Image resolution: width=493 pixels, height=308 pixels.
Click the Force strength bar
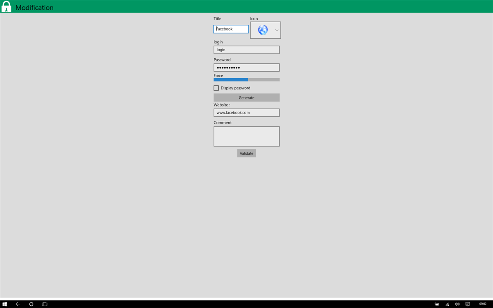246,79
